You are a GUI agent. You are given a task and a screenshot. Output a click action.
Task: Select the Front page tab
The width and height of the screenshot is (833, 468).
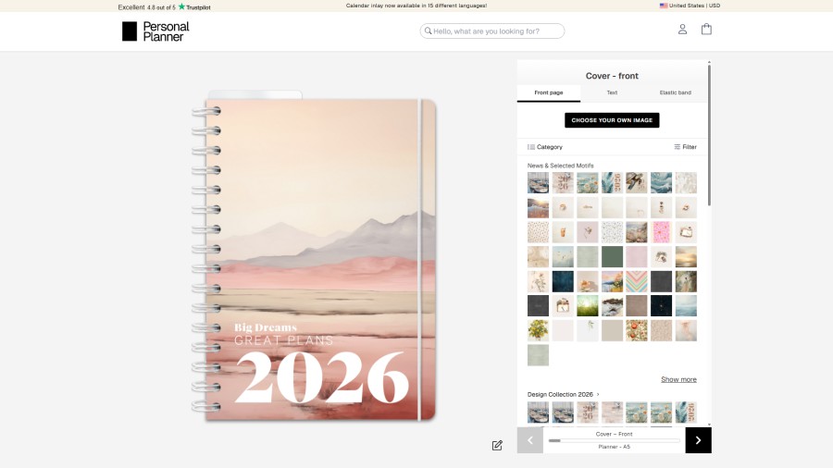click(x=548, y=92)
